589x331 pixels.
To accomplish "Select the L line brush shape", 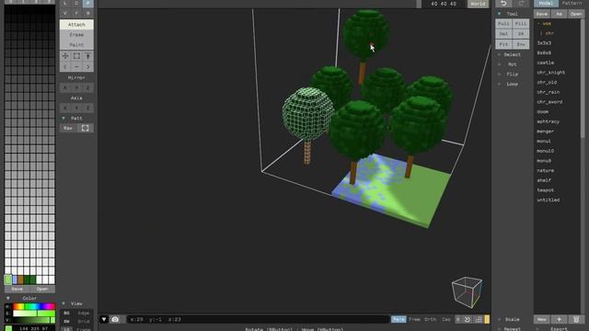I will pos(65,4).
